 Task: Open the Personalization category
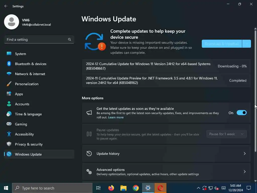(39, 84)
